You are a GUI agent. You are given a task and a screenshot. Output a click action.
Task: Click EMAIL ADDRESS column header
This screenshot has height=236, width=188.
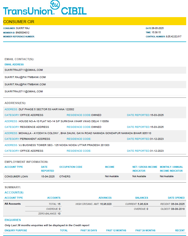[x=14, y=64]
